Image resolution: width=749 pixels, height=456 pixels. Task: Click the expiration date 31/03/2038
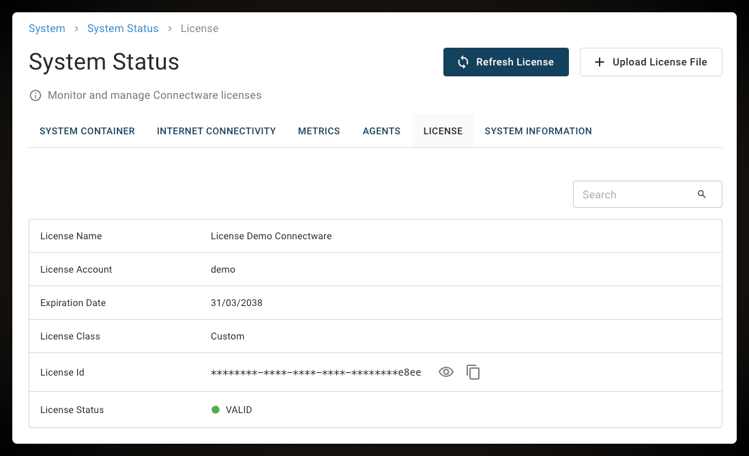click(x=236, y=303)
